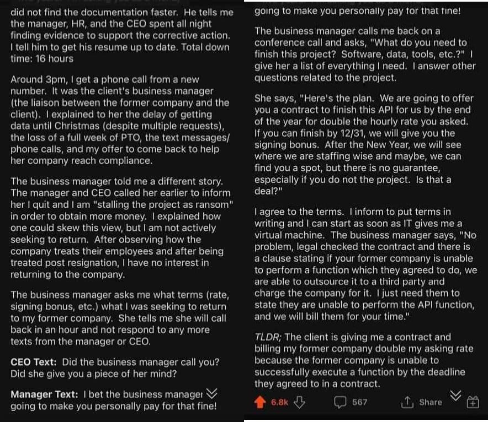Click paragraph starting "Around 3pm, I get"
Viewport: 488px width, 422px height.
[120, 120]
